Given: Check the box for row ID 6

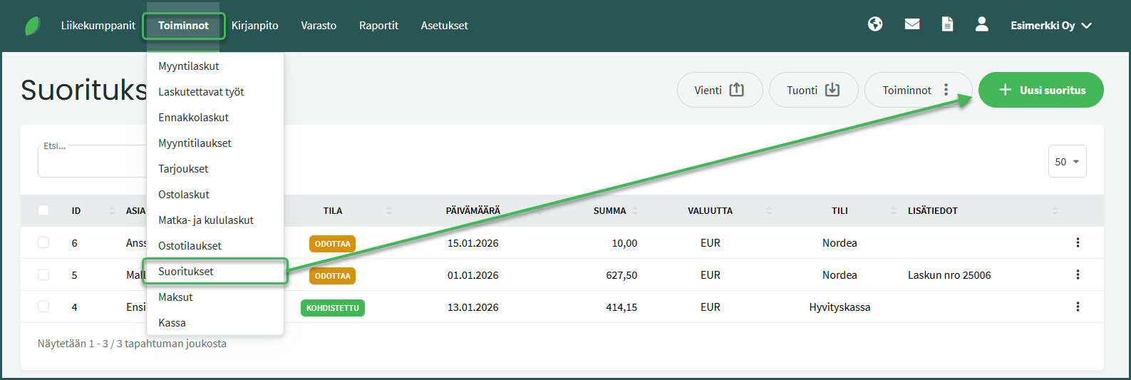Looking at the screenshot, I should pos(43,242).
